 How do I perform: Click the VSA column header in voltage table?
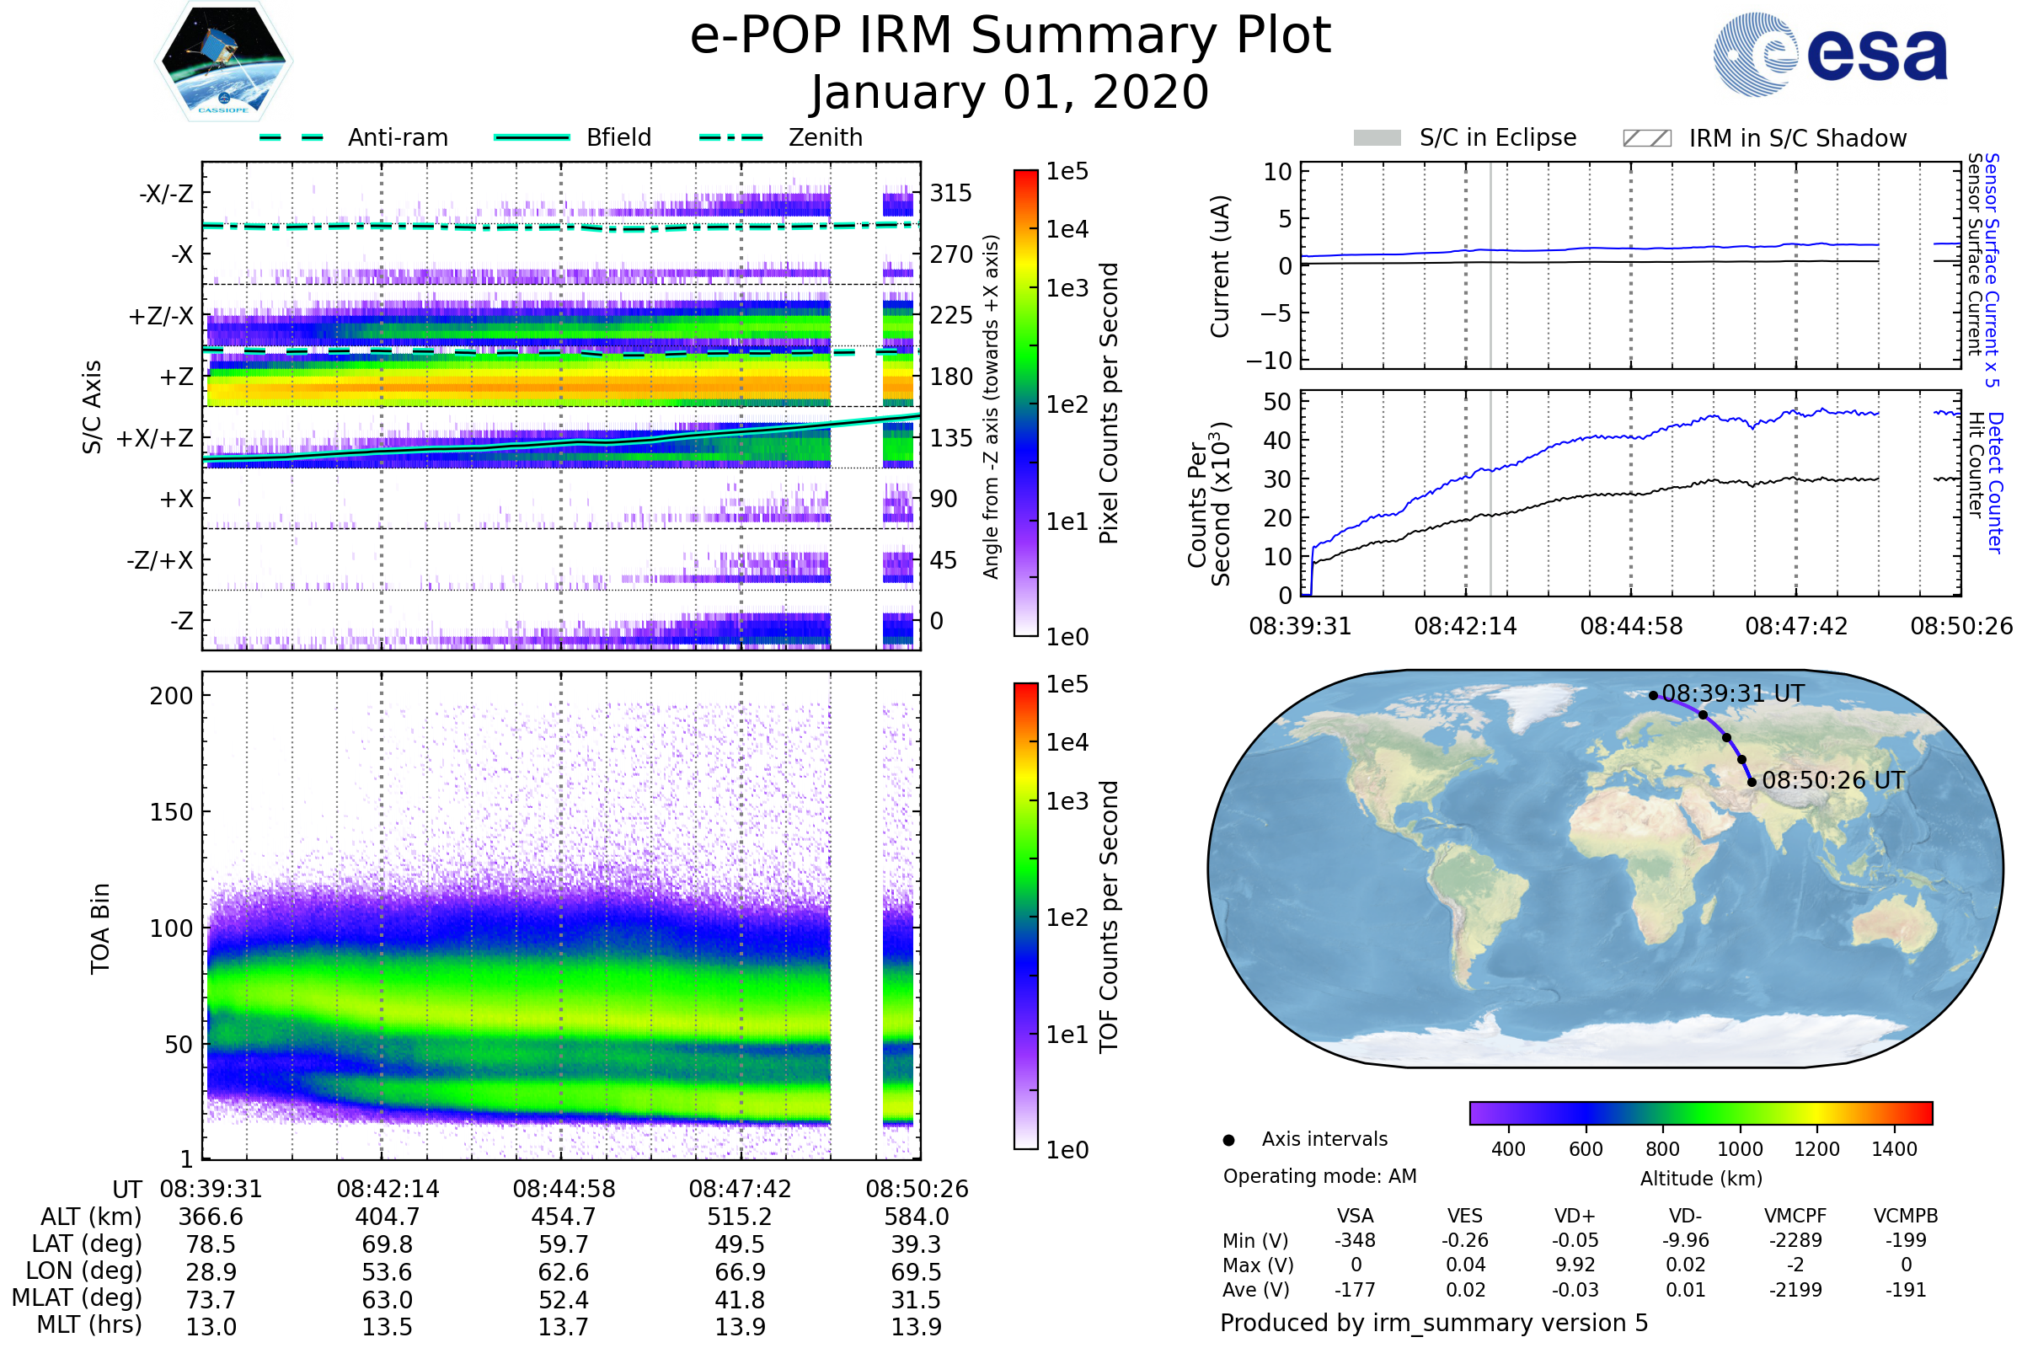tap(1355, 1216)
